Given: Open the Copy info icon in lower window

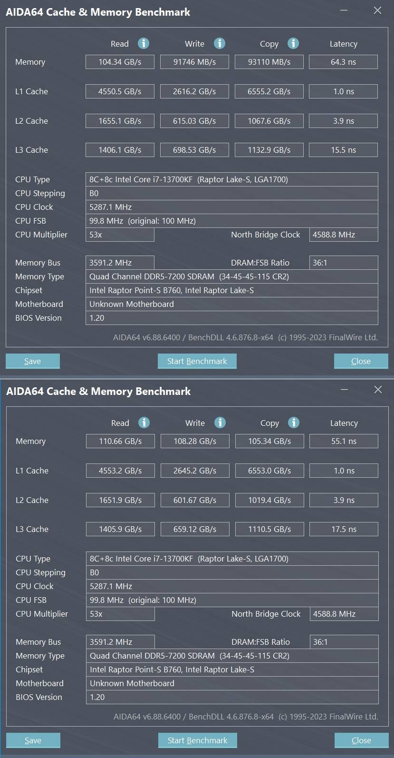Looking at the screenshot, I should (294, 423).
